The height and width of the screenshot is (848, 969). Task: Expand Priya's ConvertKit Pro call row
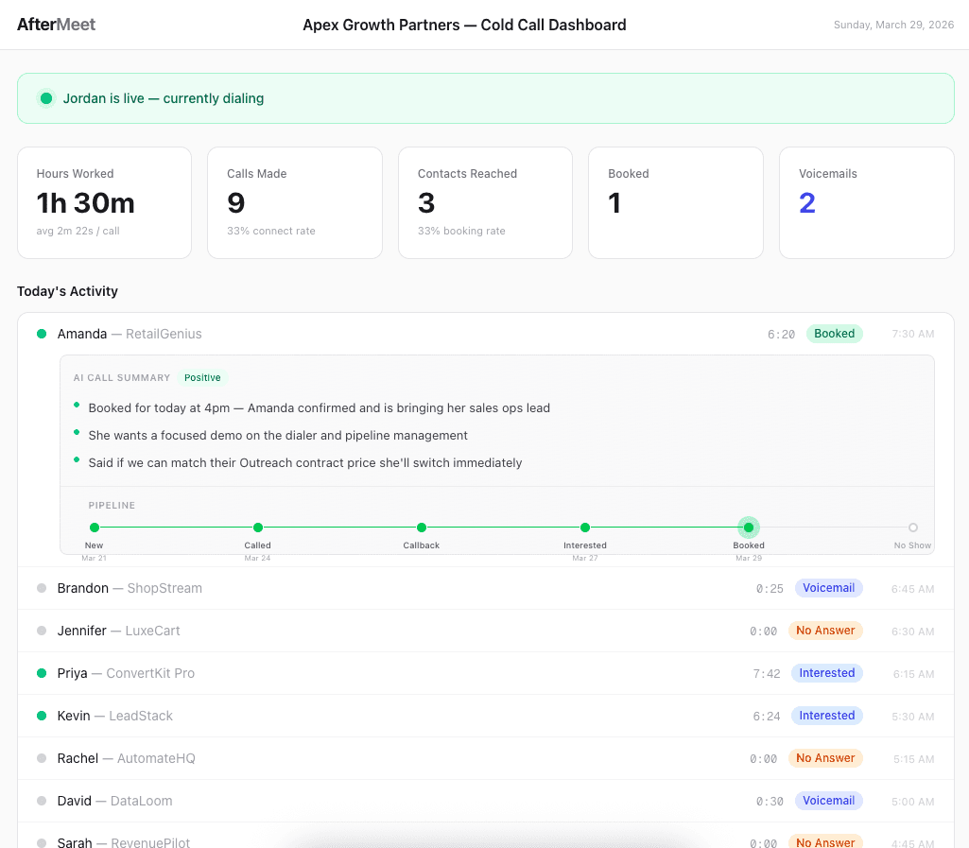click(124, 672)
